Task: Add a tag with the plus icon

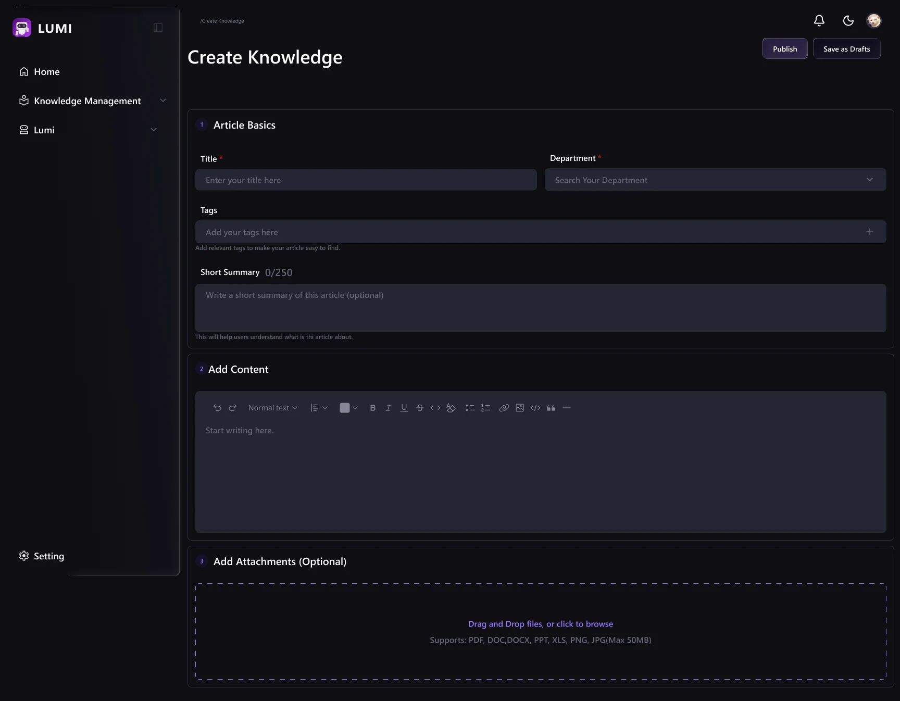Action: pyautogui.click(x=870, y=232)
